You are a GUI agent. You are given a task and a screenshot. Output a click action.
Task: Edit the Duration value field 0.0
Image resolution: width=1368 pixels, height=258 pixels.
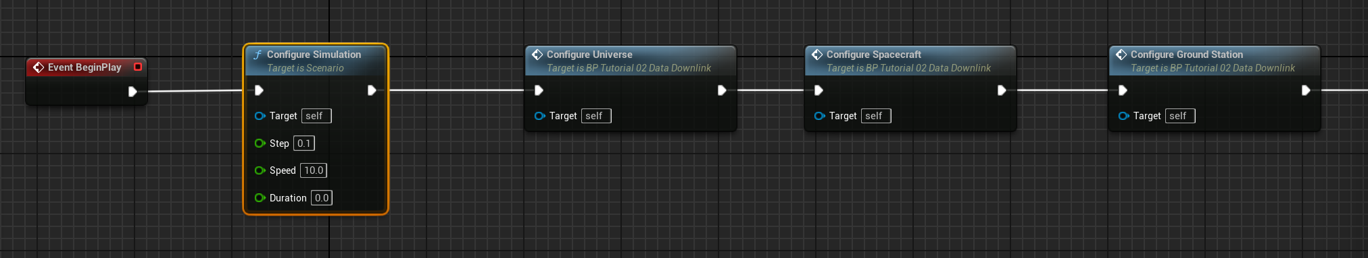pos(322,198)
